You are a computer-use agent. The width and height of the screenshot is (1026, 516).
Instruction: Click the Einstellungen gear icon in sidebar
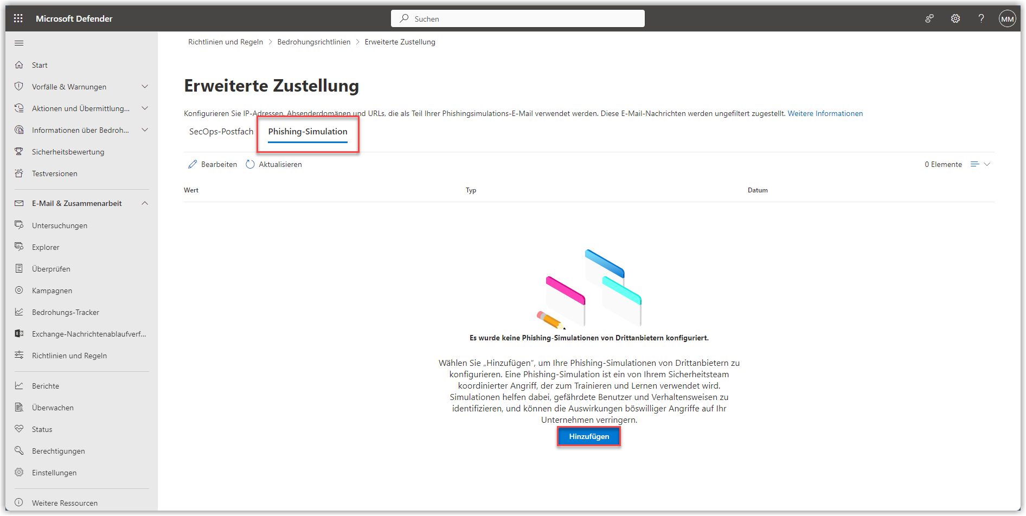click(19, 472)
